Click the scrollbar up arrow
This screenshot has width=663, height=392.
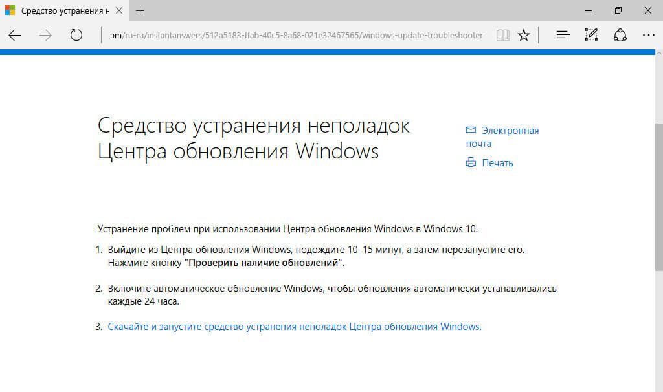[x=658, y=54]
